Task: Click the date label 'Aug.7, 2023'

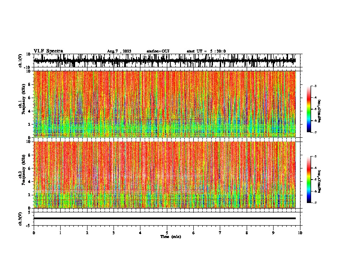Action: 119,51
